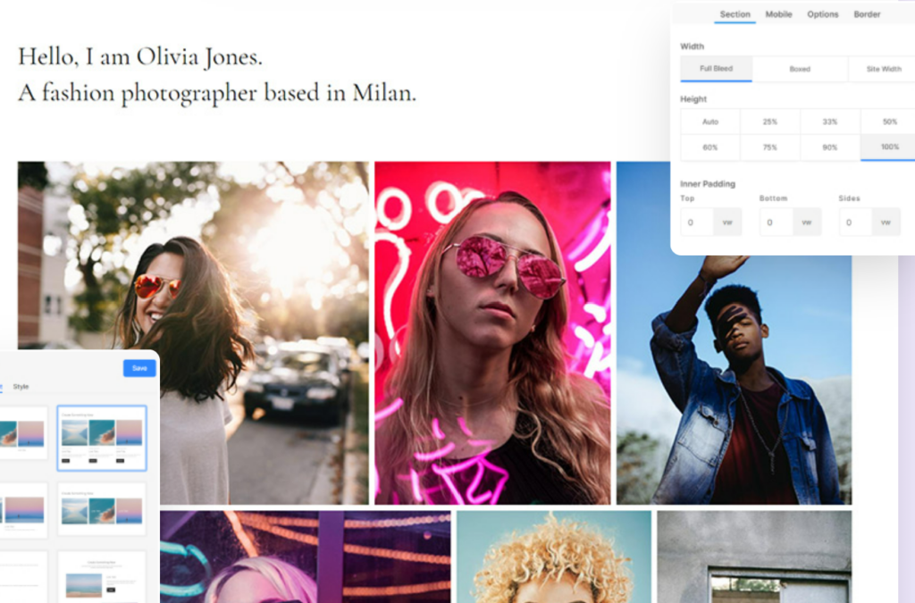Click the blue Save button
This screenshot has width=915, height=603.
(139, 368)
